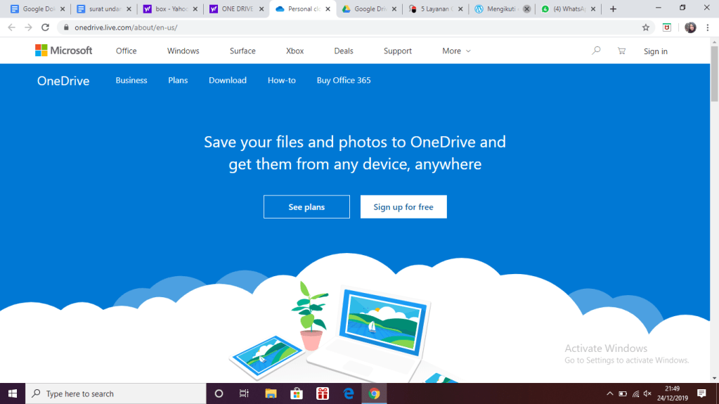Expand the More dropdown in Microsoft navigation
This screenshot has height=404, width=719.
(x=456, y=51)
